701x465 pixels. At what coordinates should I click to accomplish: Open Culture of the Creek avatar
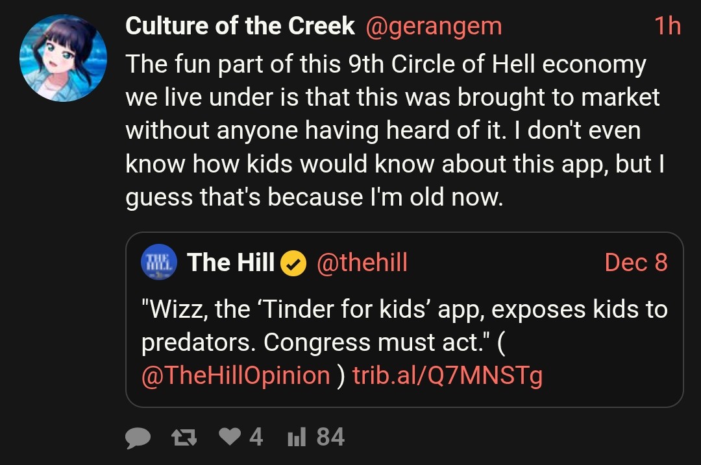pos(64,58)
